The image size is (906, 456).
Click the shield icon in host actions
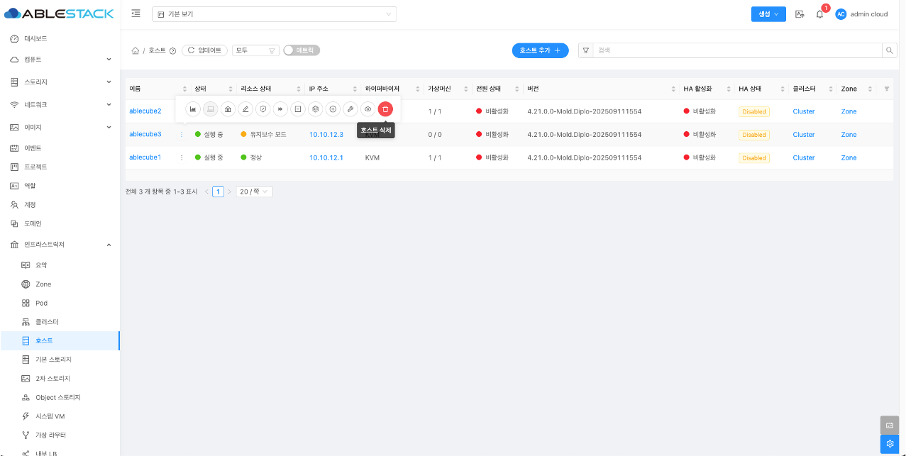[263, 109]
